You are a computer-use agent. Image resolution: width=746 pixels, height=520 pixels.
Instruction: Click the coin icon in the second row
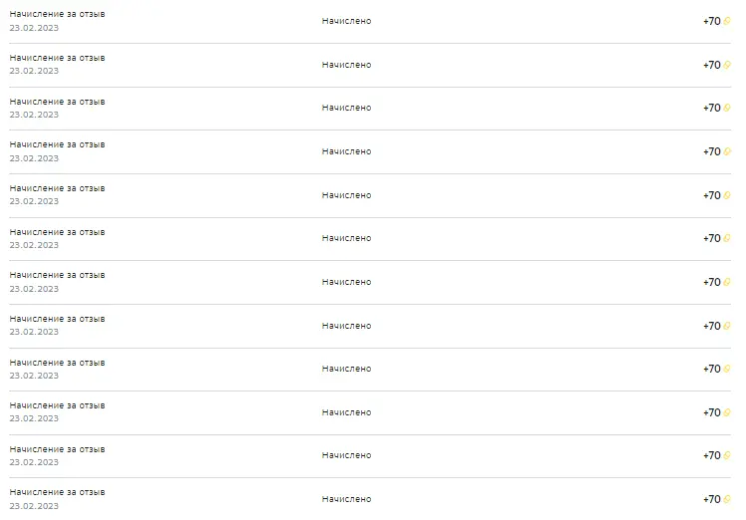727,65
